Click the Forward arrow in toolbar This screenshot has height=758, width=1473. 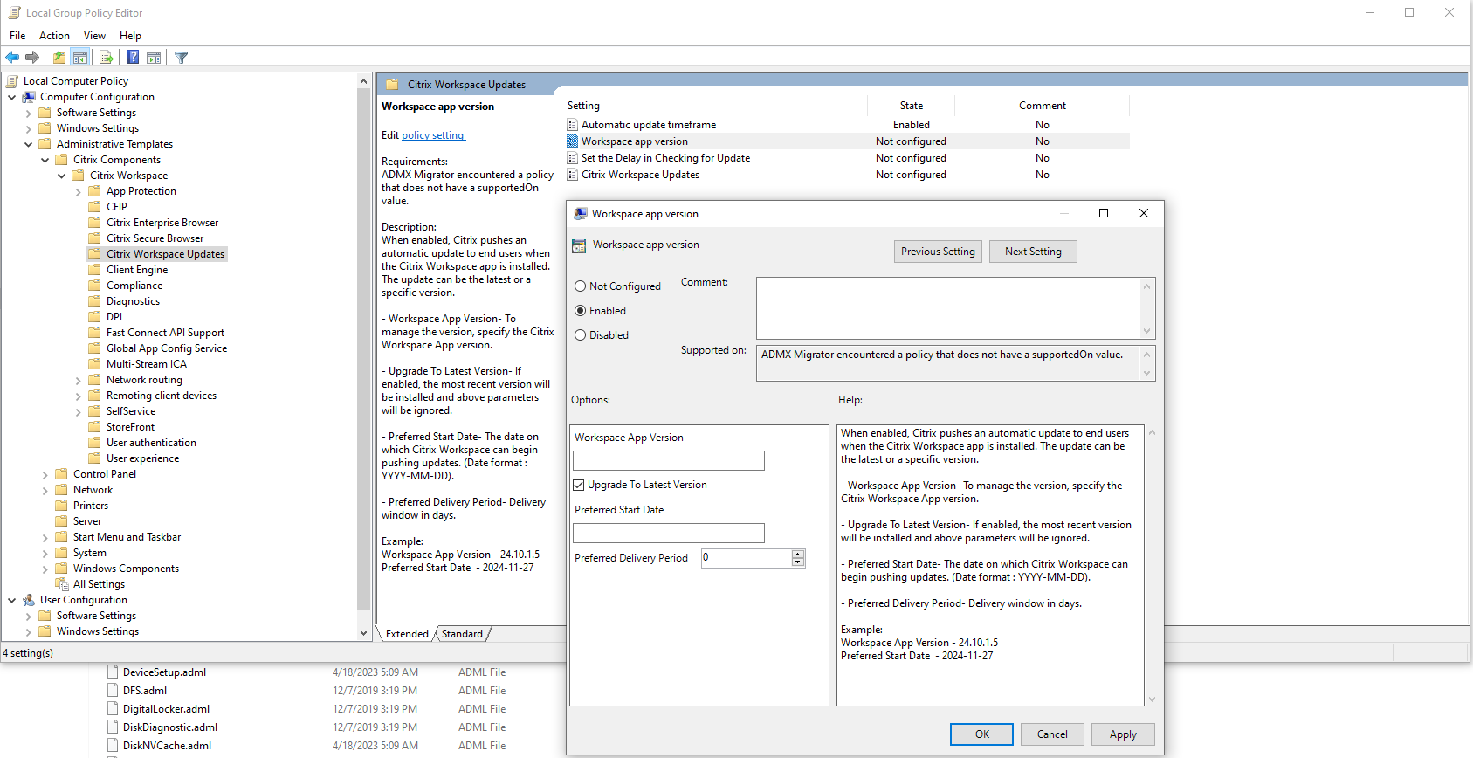click(32, 58)
